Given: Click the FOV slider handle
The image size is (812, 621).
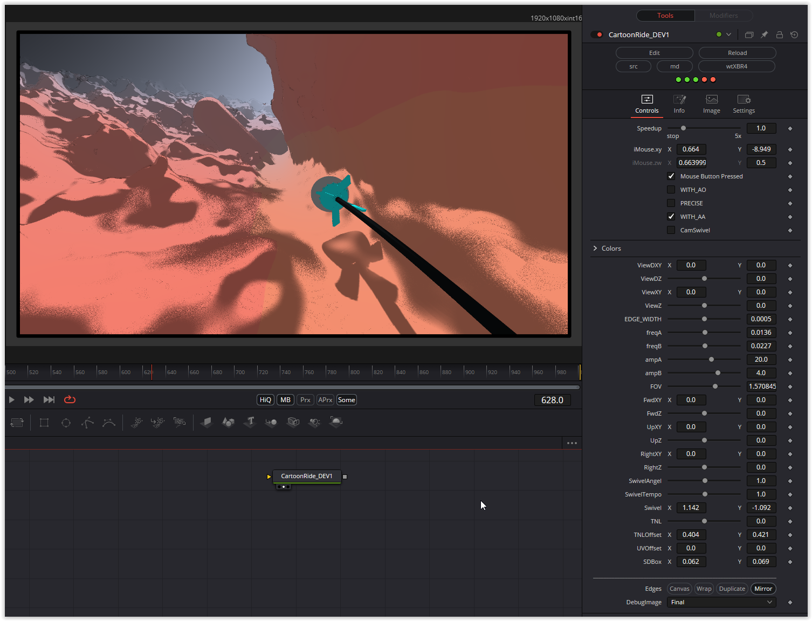Looking at the screenshot, I should [715, 386].
